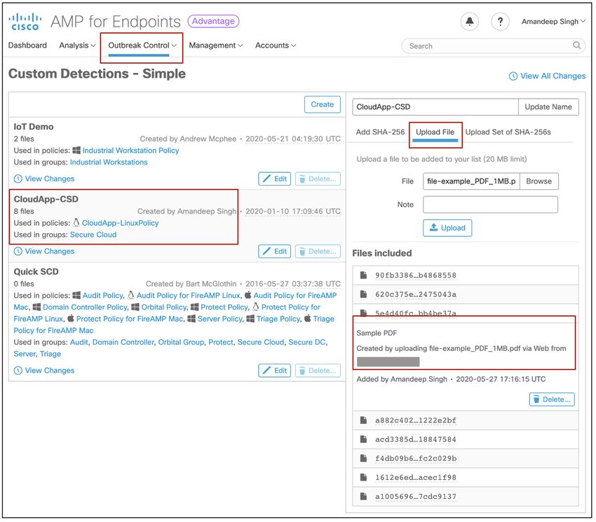Delete the IoT Demo list
This screenshot has height=522, width=596.
[x=318, y=179]
